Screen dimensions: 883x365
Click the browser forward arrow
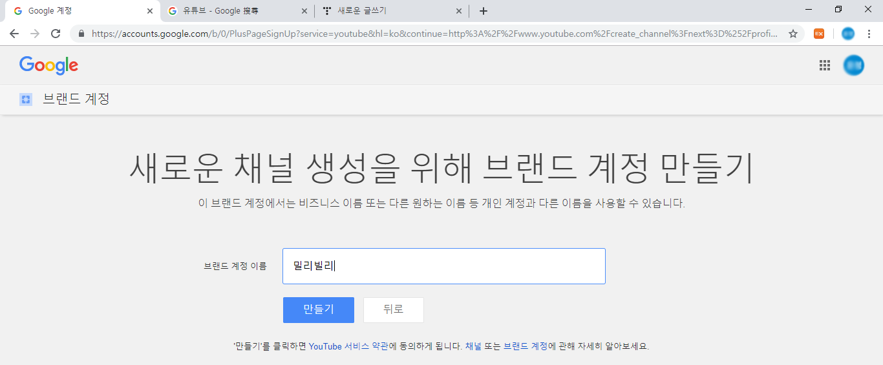click(x=35, y=34)
